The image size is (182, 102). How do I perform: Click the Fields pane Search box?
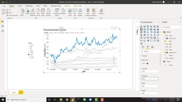(x=171, y=27)
